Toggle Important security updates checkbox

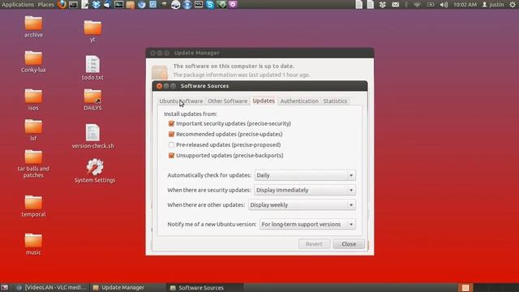point(171,123)
